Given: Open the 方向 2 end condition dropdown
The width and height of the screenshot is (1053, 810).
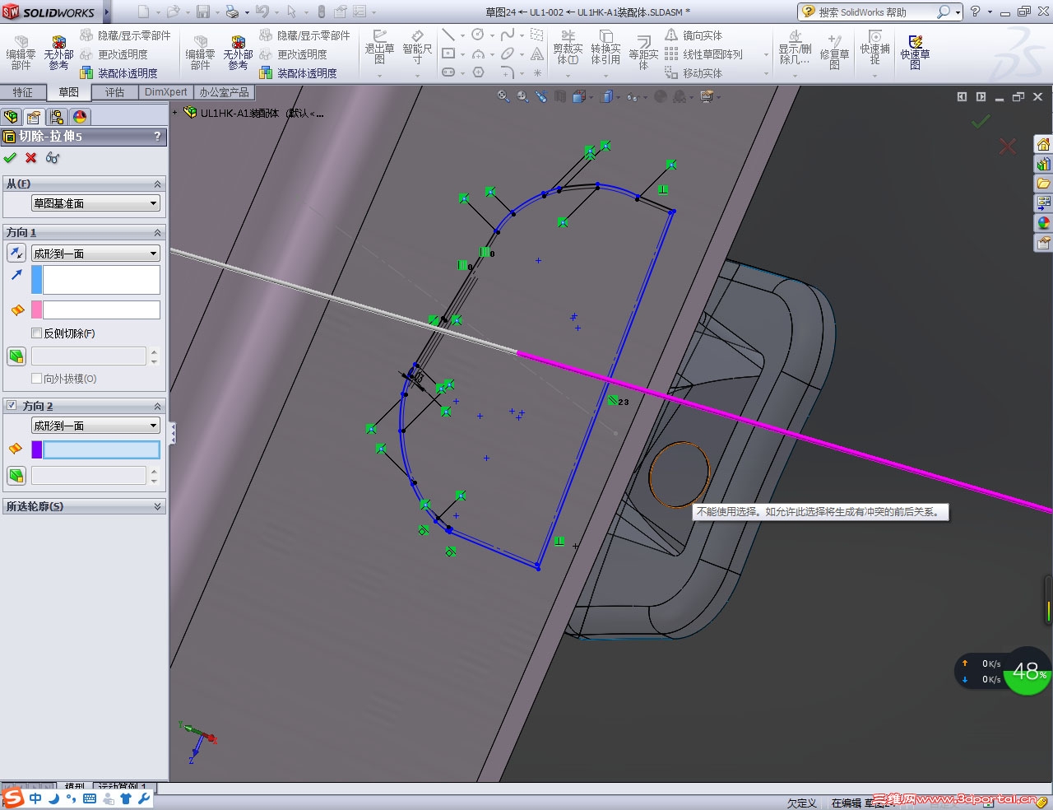Looking at the screenshot, I should click(95, 426).
